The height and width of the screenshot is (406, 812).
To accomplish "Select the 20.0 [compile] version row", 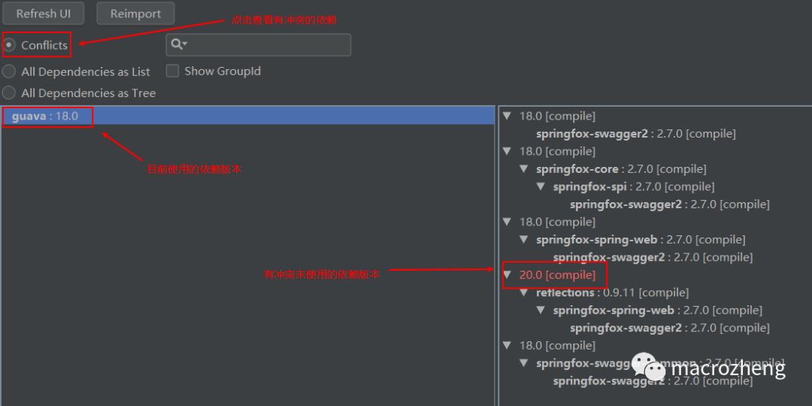I will (558, 275).
